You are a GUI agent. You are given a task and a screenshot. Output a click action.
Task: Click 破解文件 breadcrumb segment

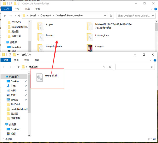pyautogui.click(x=34, y=67)
